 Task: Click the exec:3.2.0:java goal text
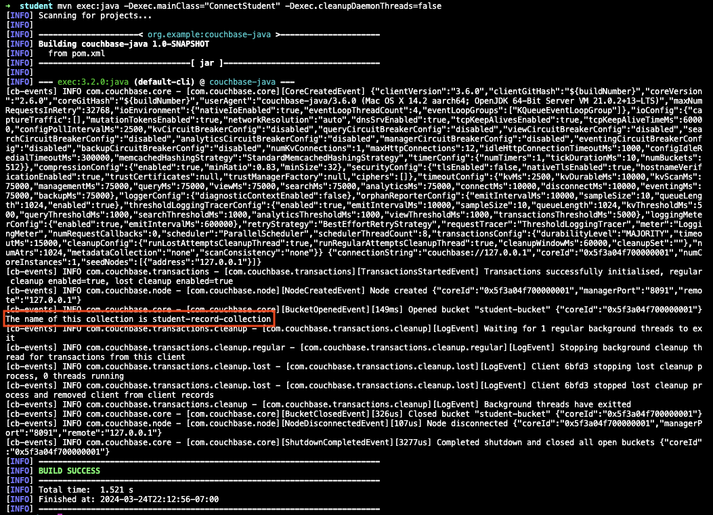click(x=100, y=81)
